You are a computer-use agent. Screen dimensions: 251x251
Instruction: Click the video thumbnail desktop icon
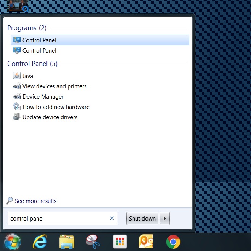point(18,6)
